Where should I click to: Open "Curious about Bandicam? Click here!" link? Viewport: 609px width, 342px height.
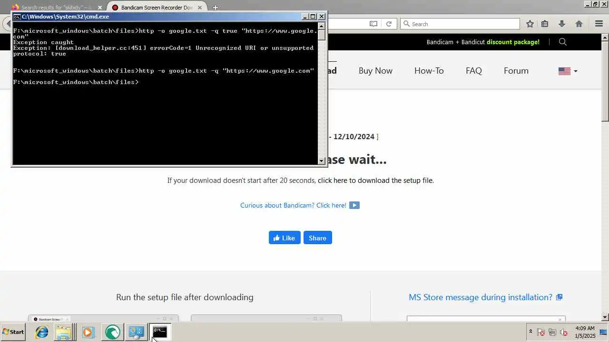pyautogui.click(x=293, y=205)
